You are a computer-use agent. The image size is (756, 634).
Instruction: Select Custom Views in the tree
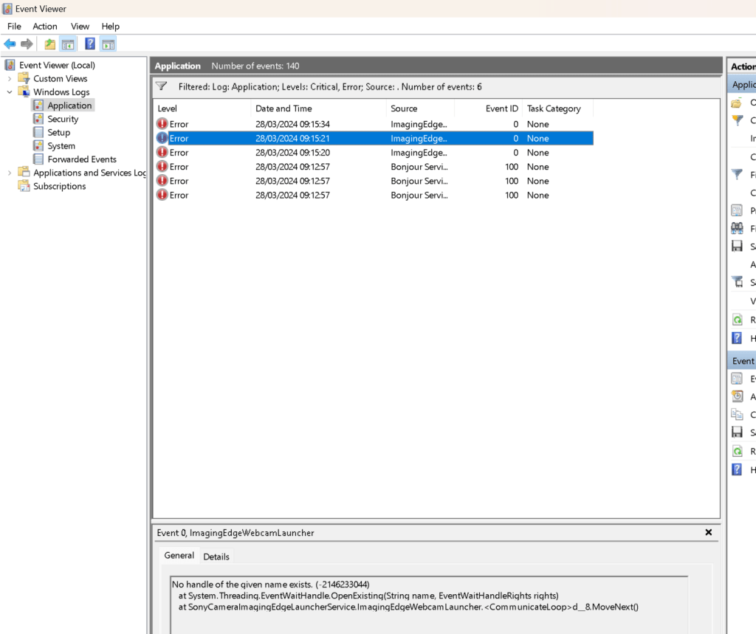(61, 78)
